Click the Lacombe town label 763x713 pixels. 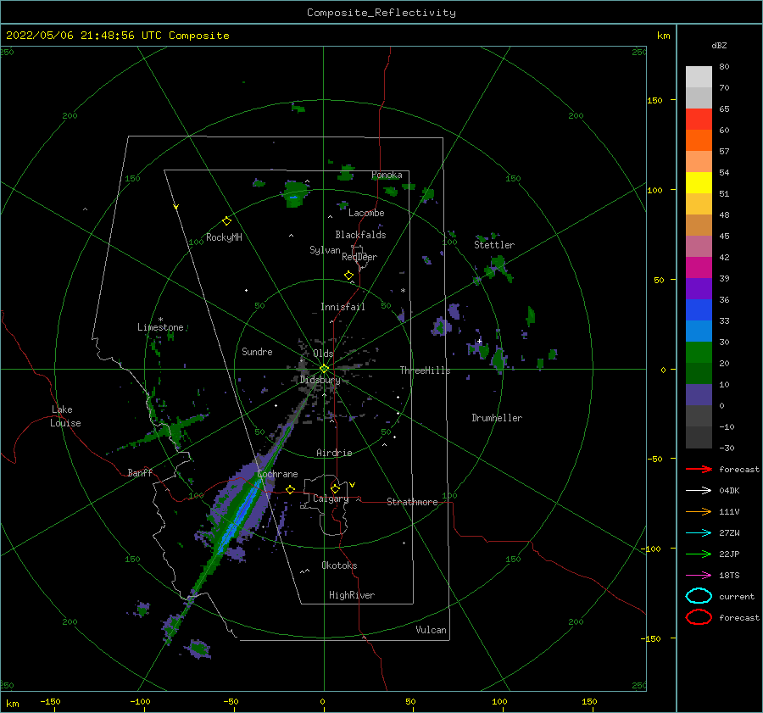(366, 213)
